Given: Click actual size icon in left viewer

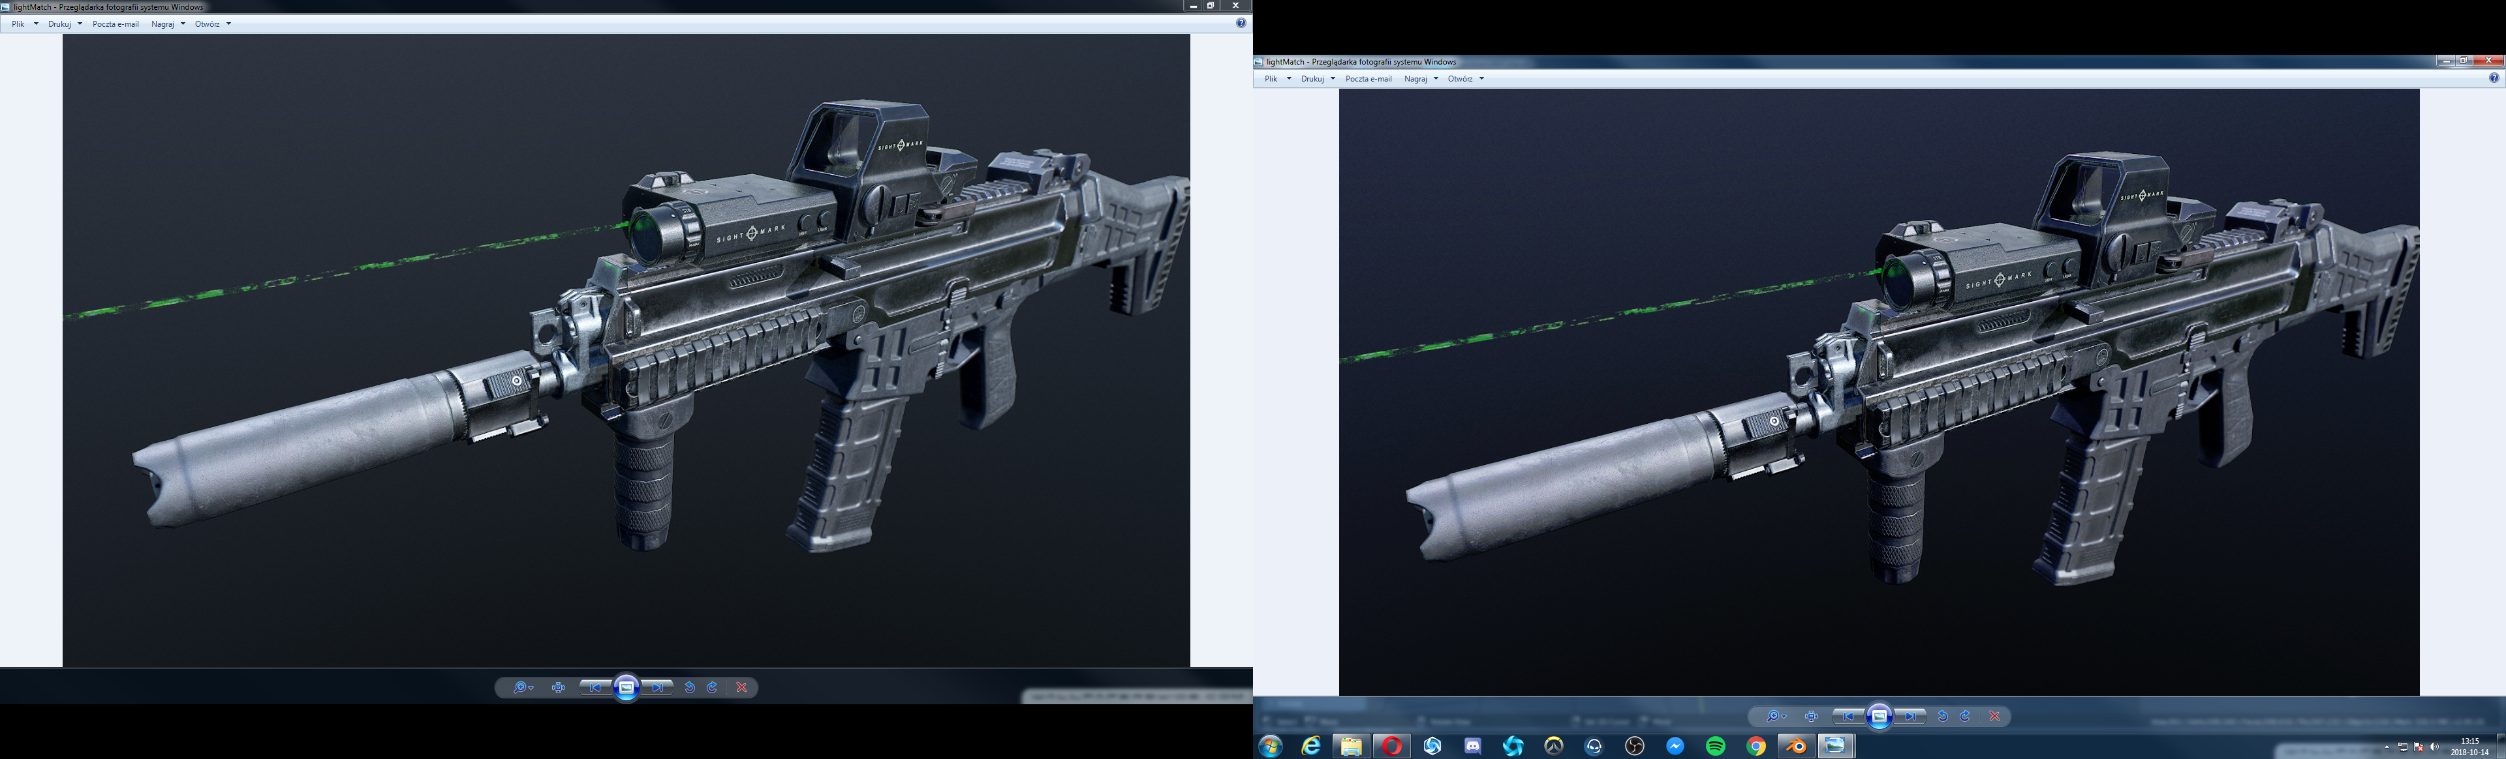Looking at the screenshot, I should click(559, 687).
